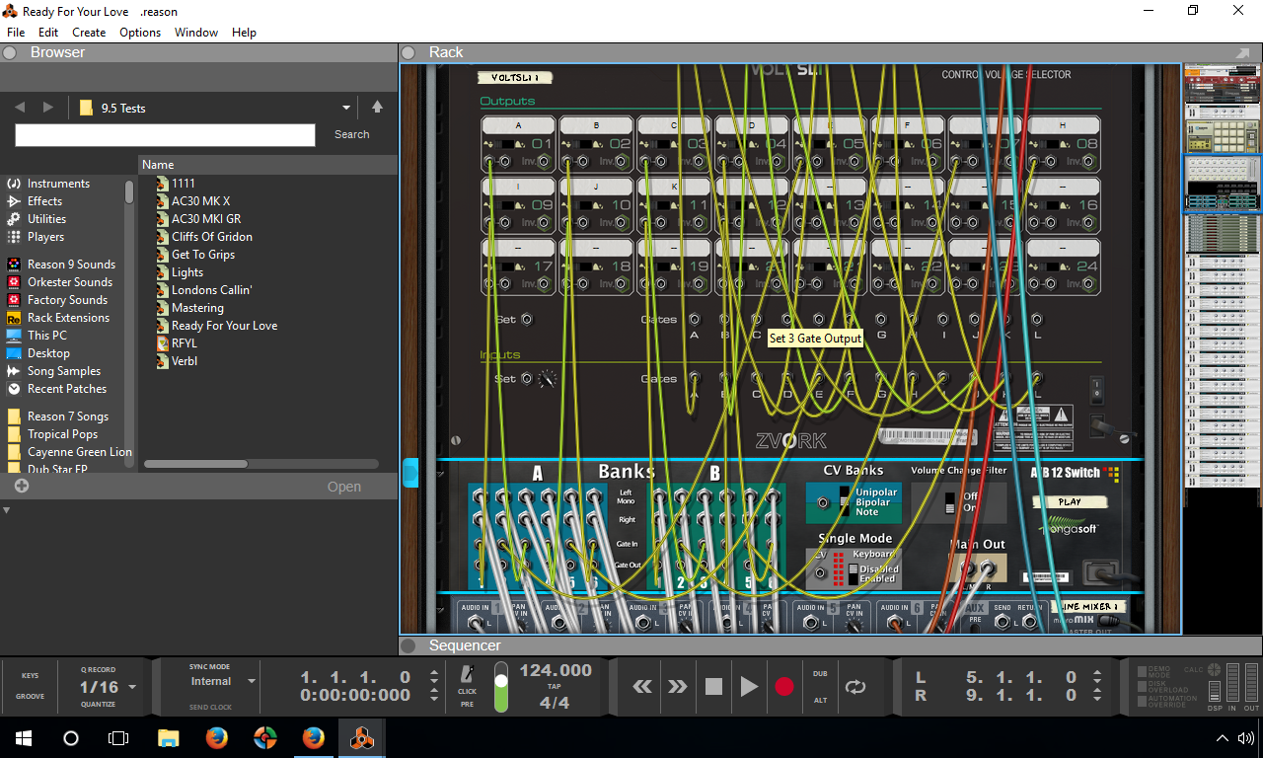Open the 9.5 Tests folder dropdown
Viewport: 1263px width, 758px height.
tap(346, 108)
